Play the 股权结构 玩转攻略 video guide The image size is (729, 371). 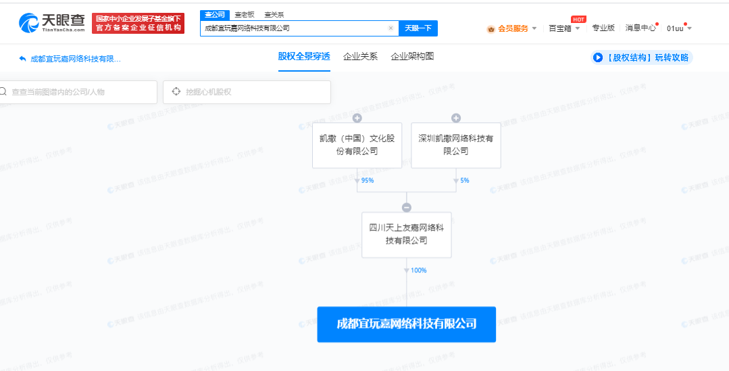(642, 57)
